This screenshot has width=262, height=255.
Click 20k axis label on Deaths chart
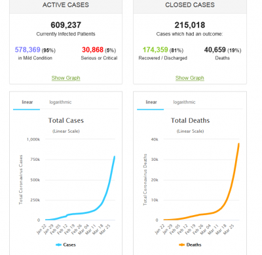[155, 180]
